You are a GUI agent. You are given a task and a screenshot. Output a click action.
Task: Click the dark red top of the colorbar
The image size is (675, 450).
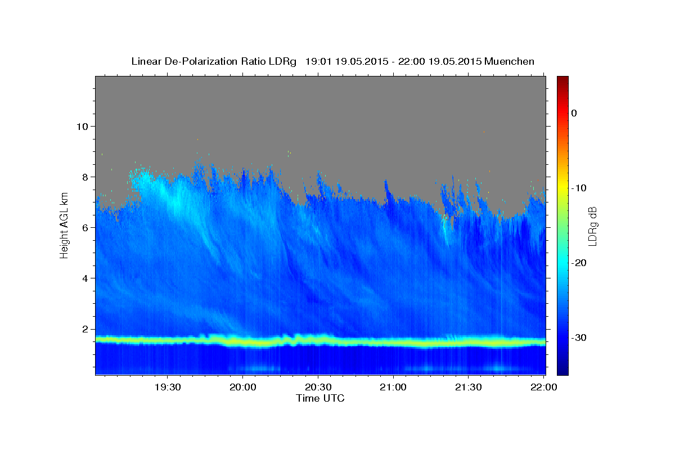tap(562, 80)
